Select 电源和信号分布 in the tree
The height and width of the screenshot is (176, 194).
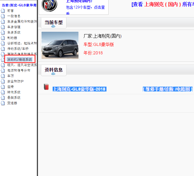pos(19,71)
